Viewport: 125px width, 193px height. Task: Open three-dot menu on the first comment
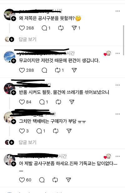click(x=117, y=11)
